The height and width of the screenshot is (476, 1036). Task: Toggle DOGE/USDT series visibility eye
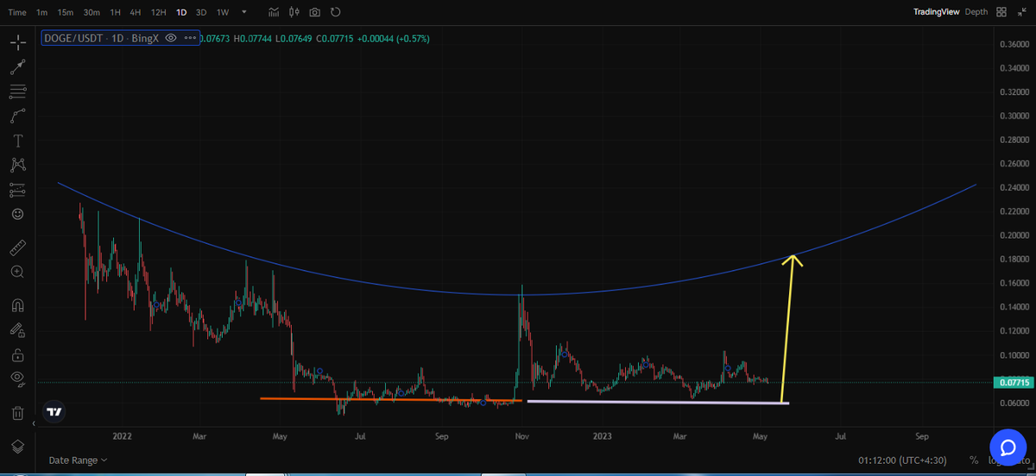point(171,39)
